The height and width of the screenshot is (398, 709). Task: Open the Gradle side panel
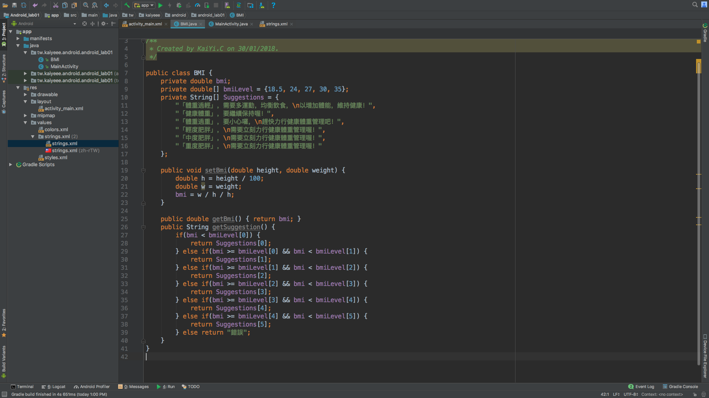coord(705,33)
